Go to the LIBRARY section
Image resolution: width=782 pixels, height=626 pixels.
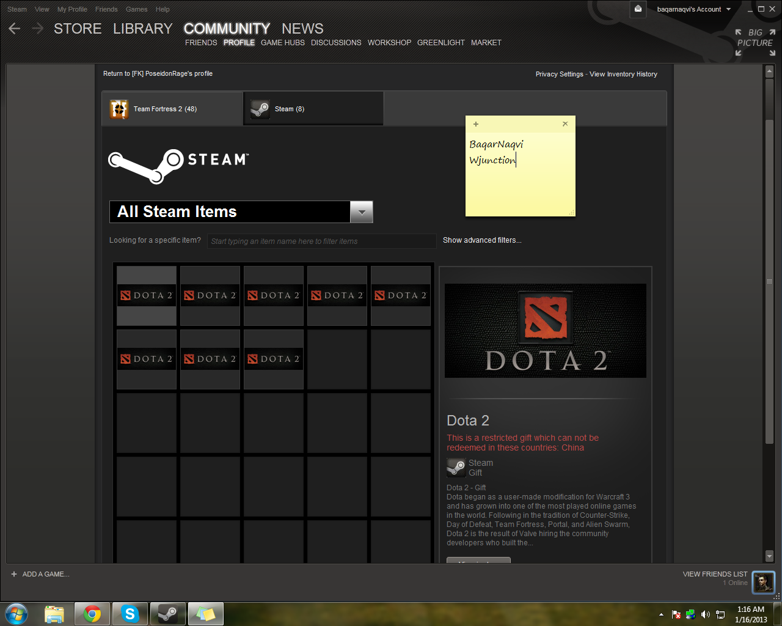[143, 29]
